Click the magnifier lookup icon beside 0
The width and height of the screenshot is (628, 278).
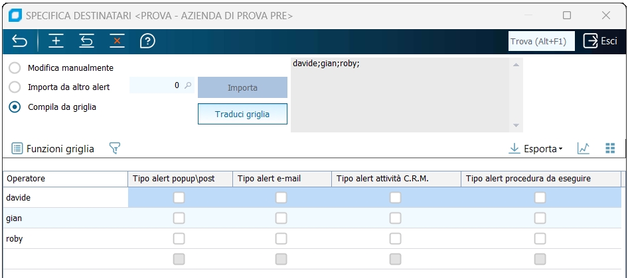188,85
